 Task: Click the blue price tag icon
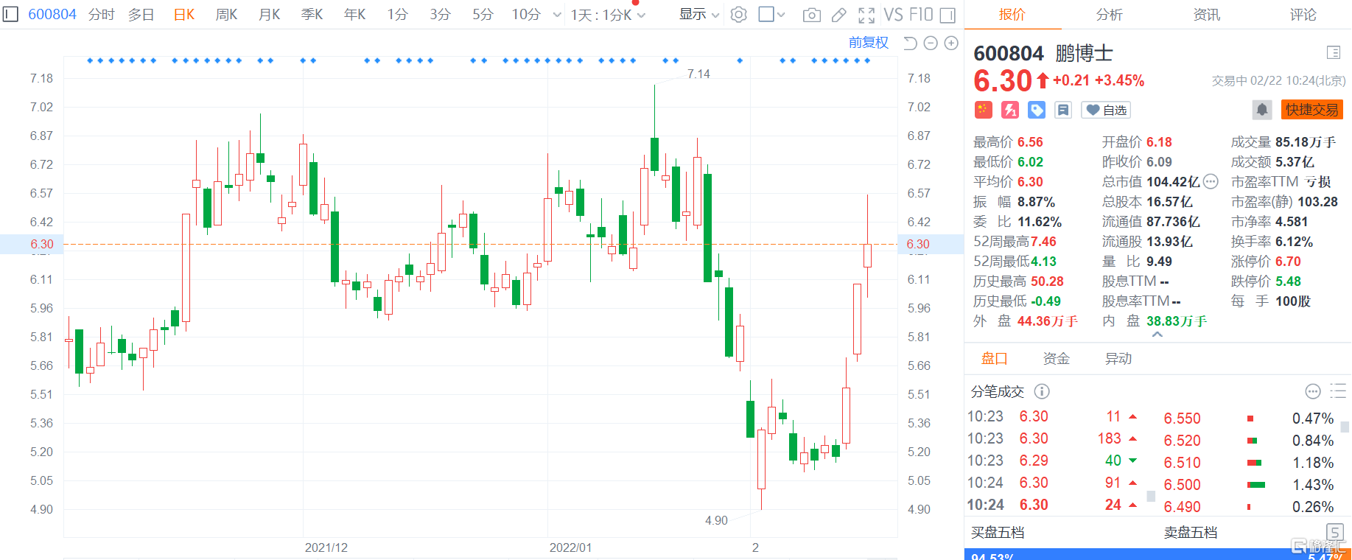(1037, 110)
